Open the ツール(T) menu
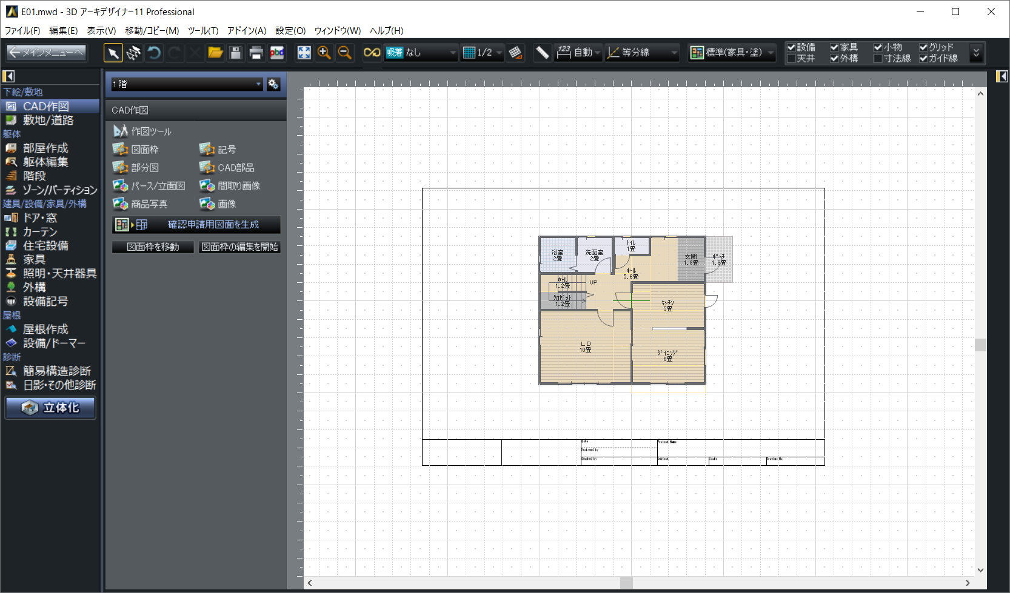 pos(202,30)
